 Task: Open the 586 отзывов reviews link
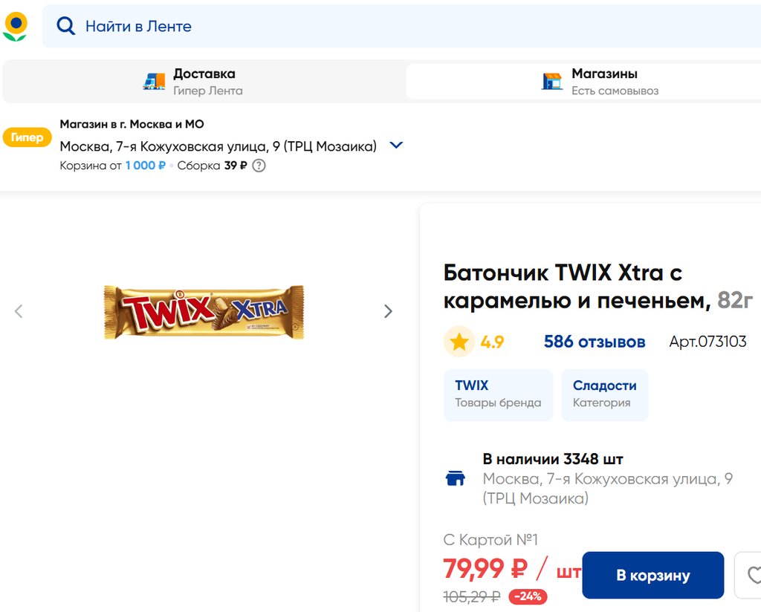594,342
